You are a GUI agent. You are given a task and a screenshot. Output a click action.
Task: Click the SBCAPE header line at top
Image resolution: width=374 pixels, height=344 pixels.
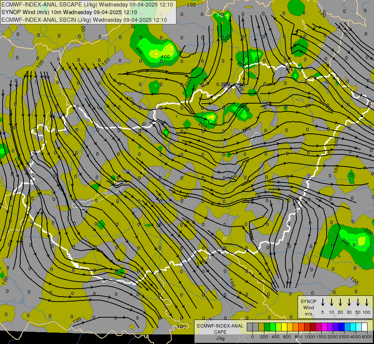point(87,5)
